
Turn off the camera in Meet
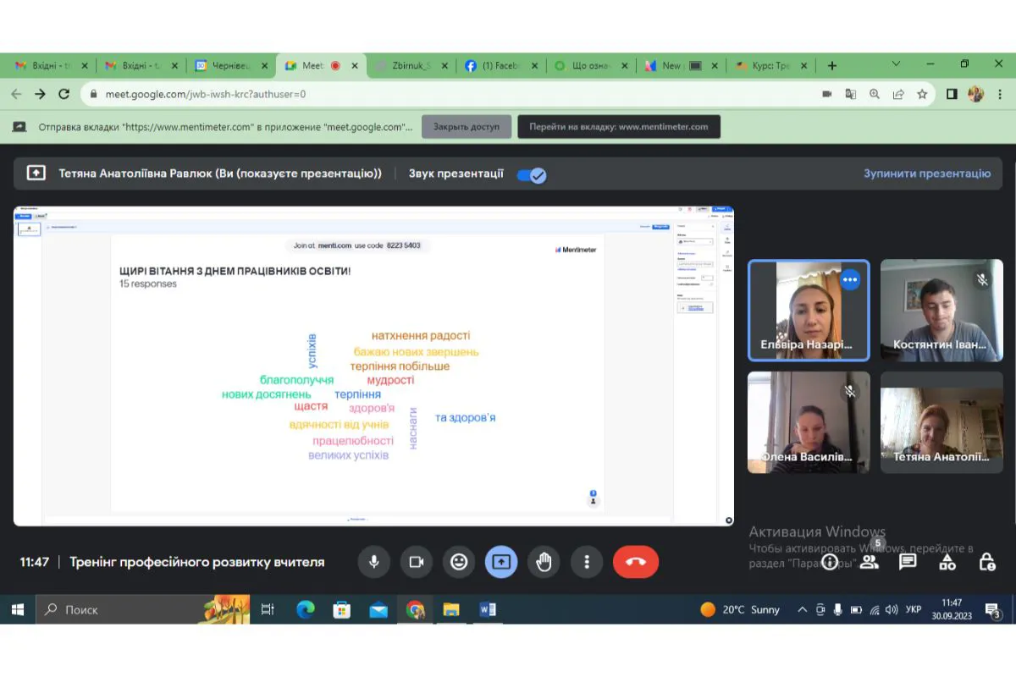416,562
